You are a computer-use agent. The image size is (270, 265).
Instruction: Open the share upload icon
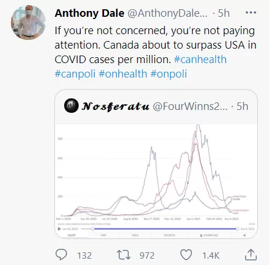point(251,255)
